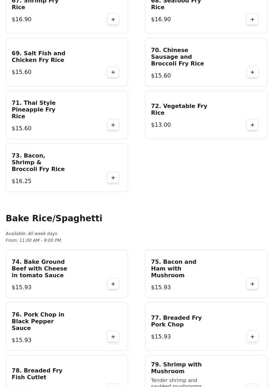Select the $13.00 Vegetable Fry Rice price
Screen dimensions: 273x387
pos(161,125)
